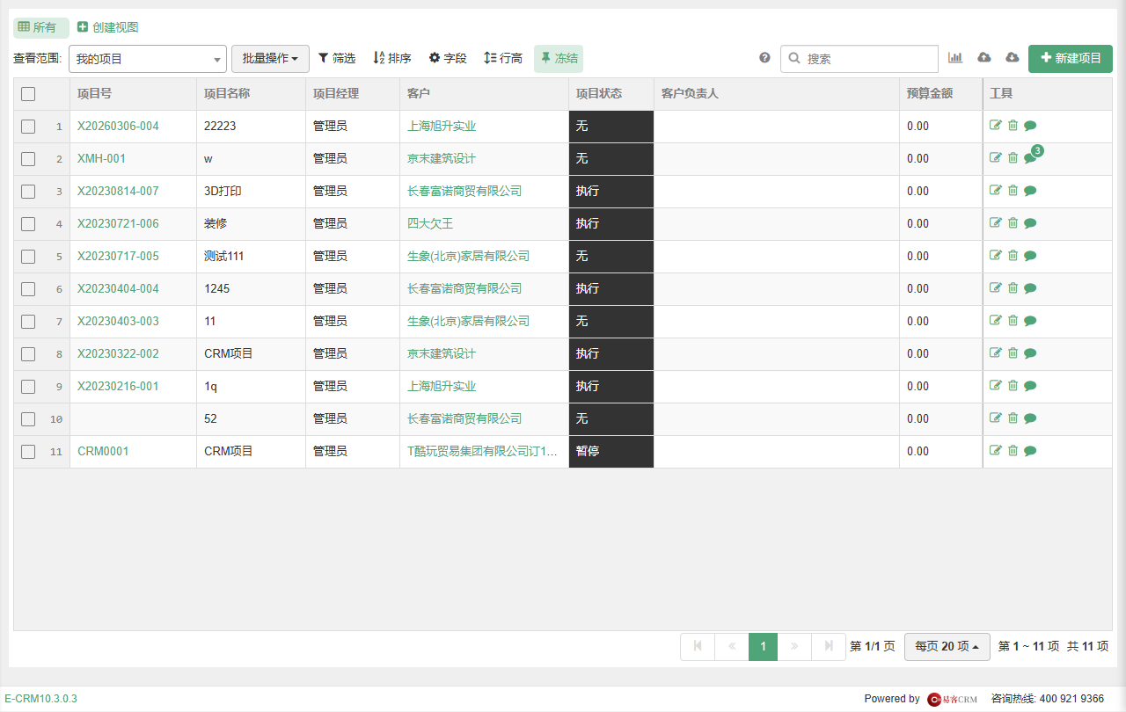Toggle the 冻结 freeze columns button
This screenshot has width=1126, height=712.
(x=559, y=59)
